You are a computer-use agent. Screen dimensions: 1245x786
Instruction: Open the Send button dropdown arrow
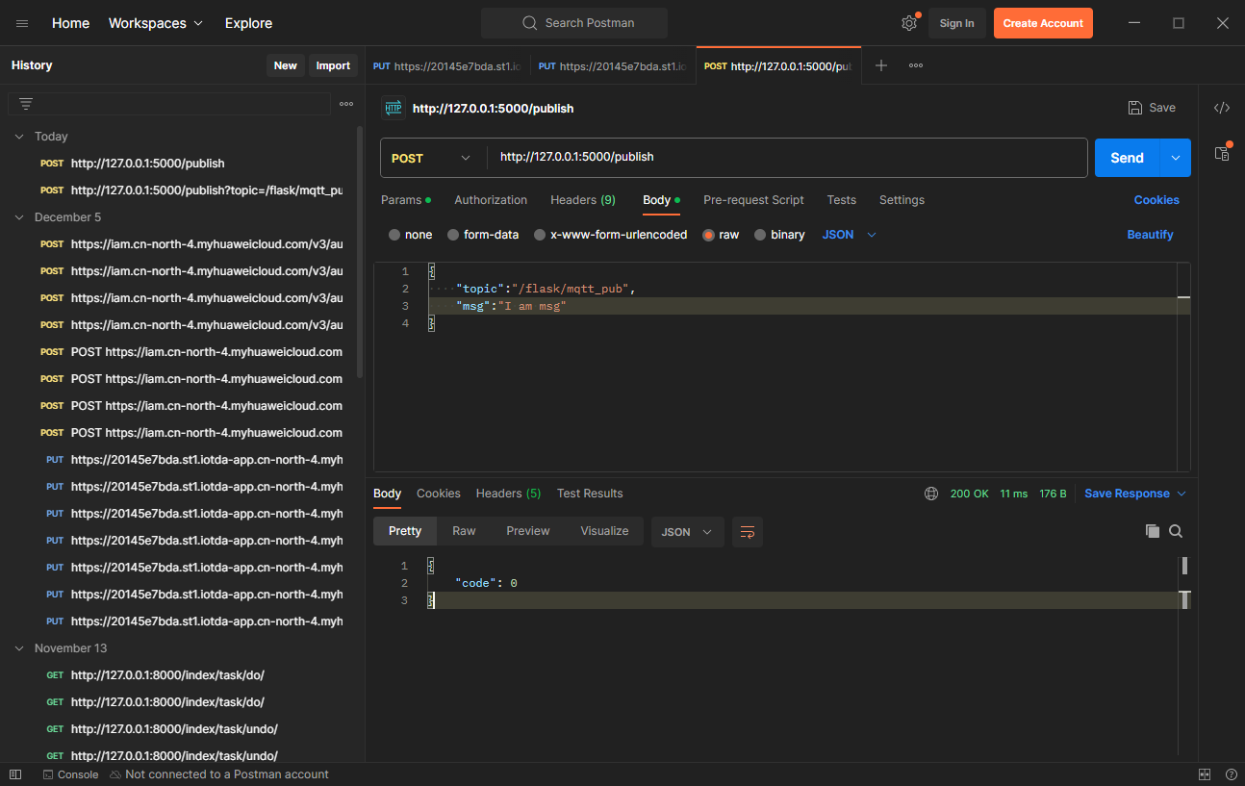tap(1176, 158)
